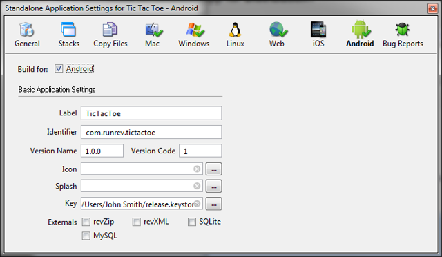Click the Basic Application Settings heading
442x257 pixels.
click(57, 89)
